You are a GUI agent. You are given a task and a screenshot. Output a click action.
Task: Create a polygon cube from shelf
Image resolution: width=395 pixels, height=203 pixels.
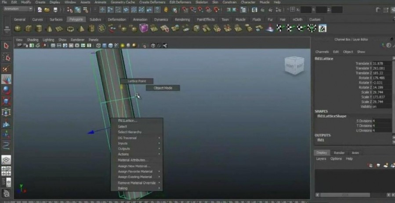(x=28, y=28)
